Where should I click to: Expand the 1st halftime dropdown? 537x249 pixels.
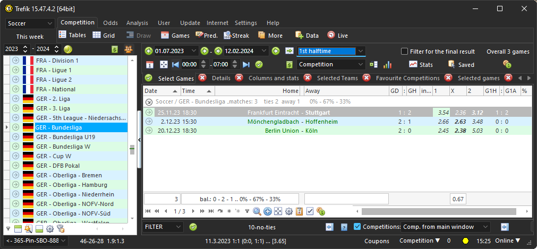tap(361, 51)
